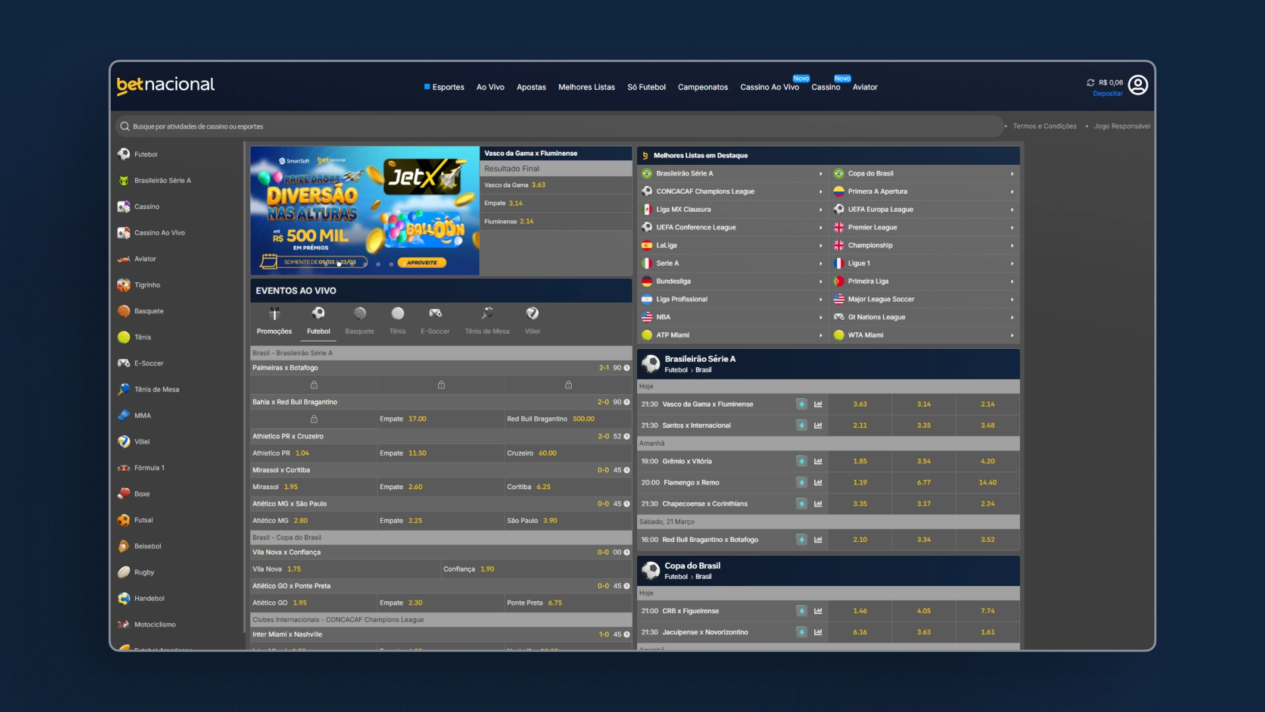Open the Campeonatos menu item
Image resolution: width=1265 pixels, height=712 pixels.
702,87
